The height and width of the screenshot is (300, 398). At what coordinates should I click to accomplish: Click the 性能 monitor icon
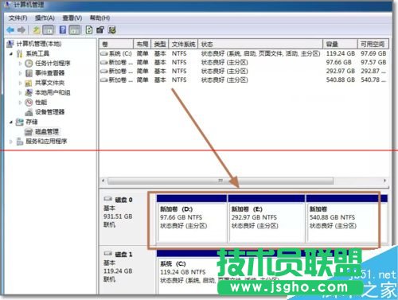pos(29,102)
